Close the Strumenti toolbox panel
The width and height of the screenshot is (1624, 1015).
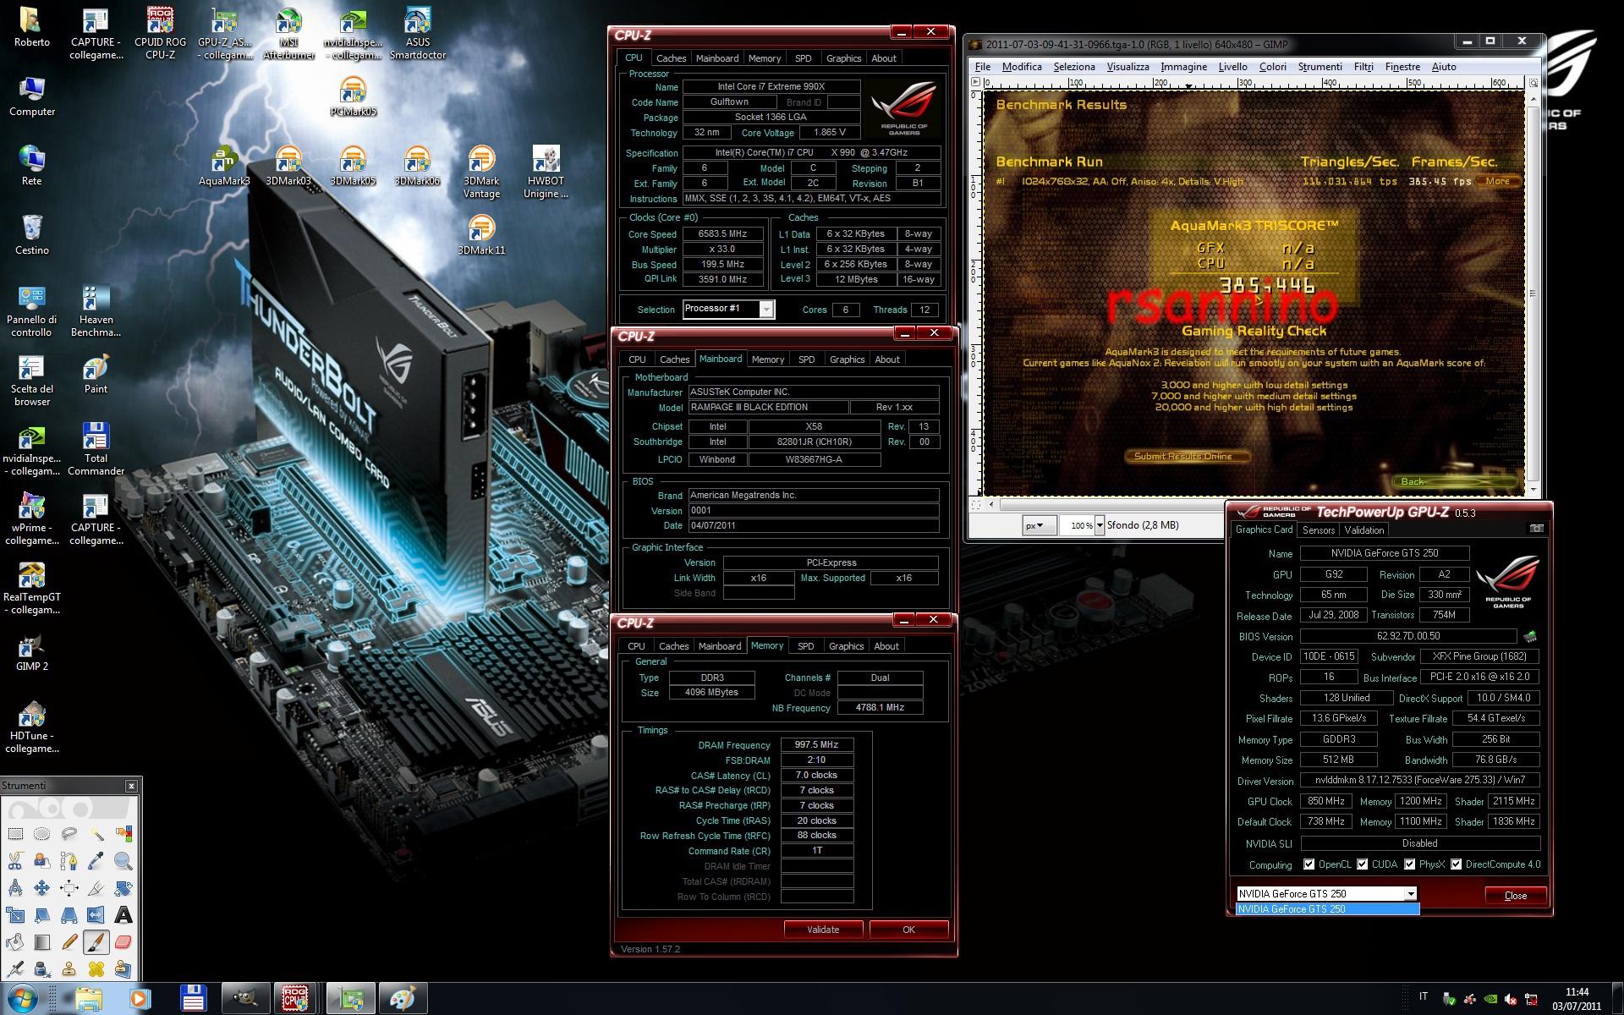tap(131, 786)
